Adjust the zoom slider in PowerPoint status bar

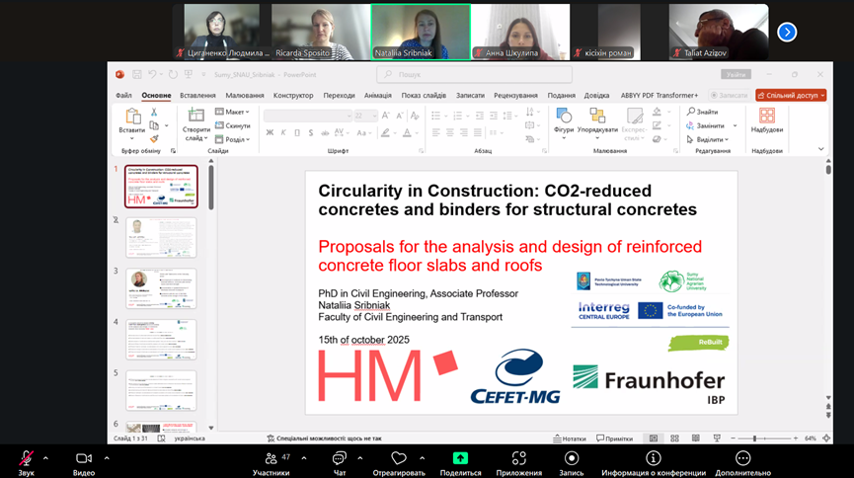point(754,438)
